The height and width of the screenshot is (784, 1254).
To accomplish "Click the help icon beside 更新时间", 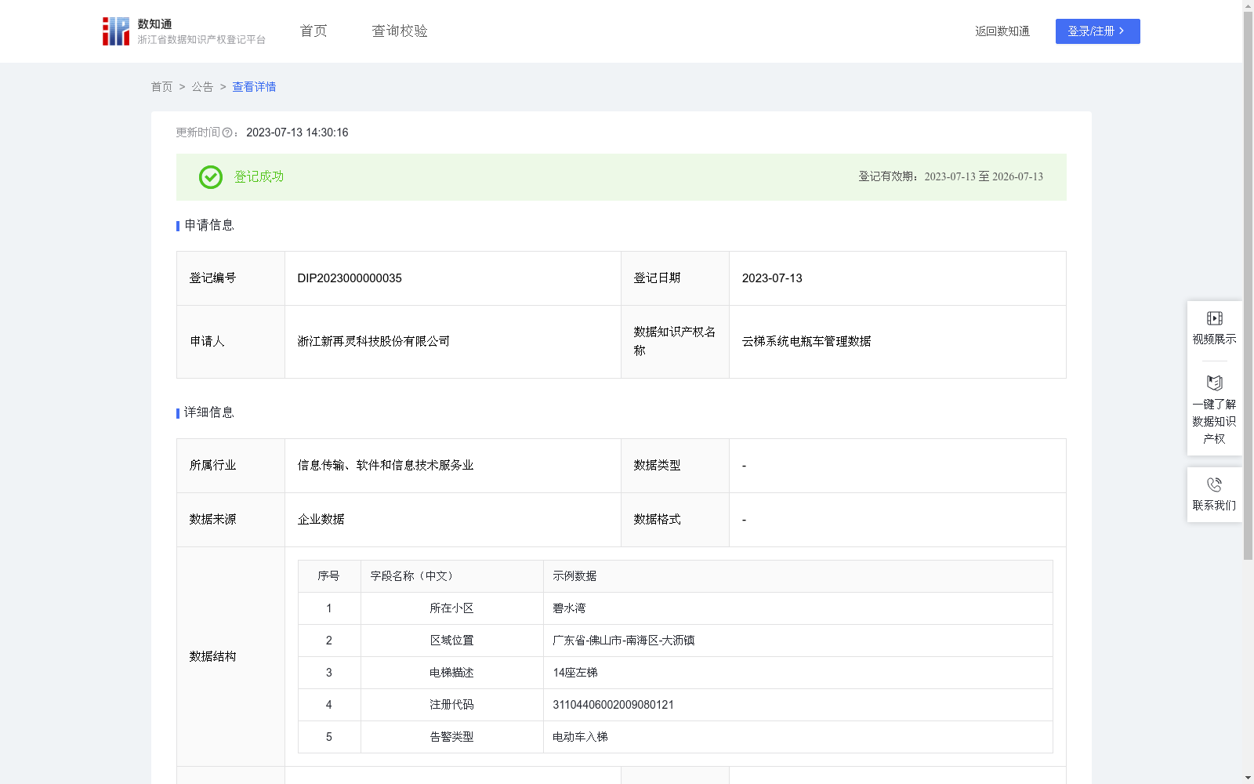I will [227, 133].
